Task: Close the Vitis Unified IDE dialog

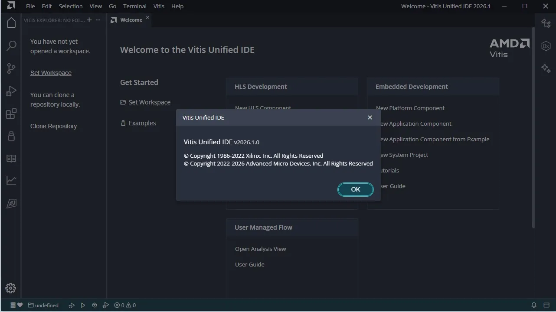Action: point(370,117)
